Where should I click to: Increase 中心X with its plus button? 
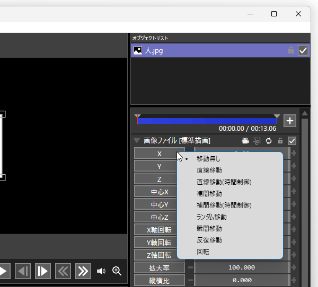click(x=294, y=192)
